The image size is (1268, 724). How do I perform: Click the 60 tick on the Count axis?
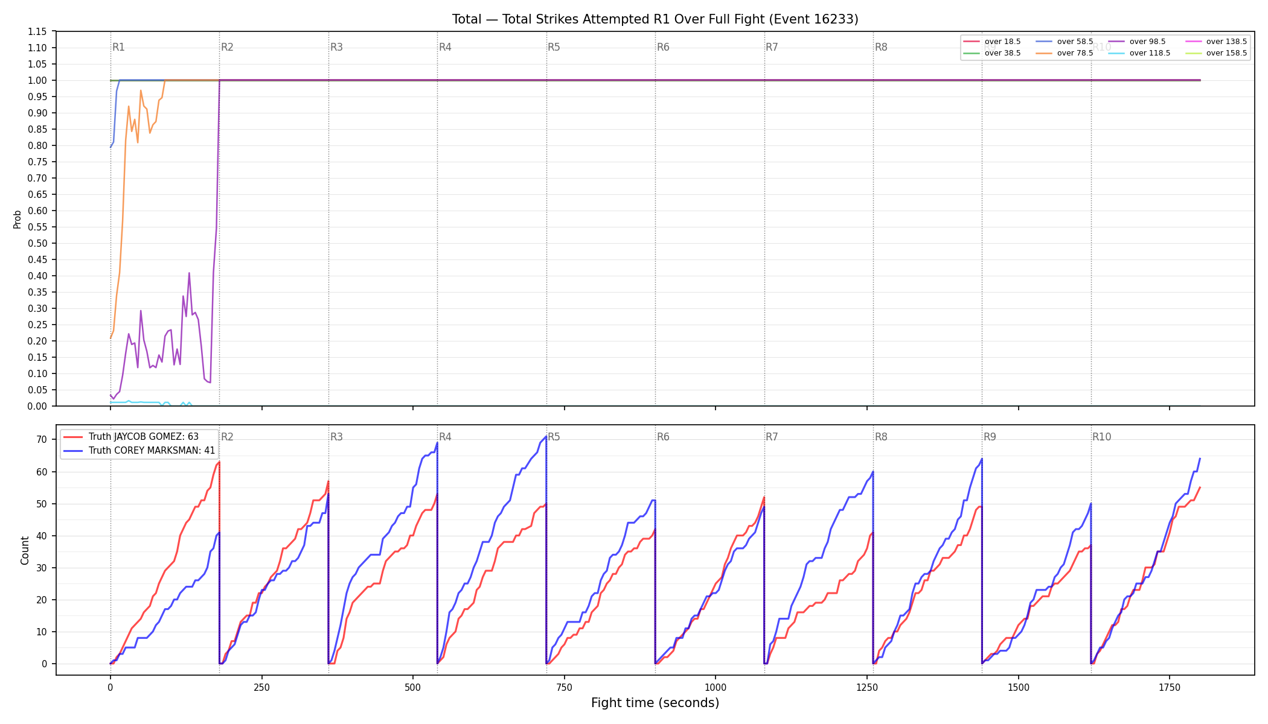tap(42, 472)
